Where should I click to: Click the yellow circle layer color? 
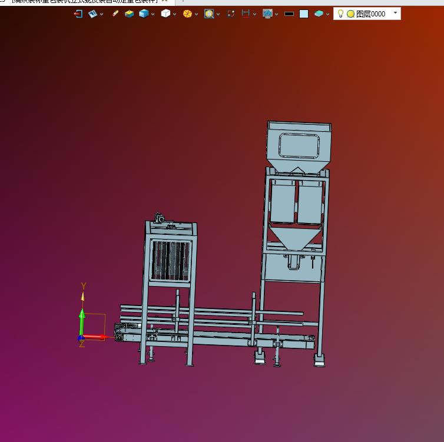(x=350, y=14)
